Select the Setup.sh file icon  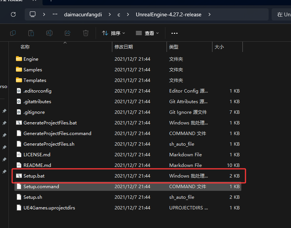(19, 197)
